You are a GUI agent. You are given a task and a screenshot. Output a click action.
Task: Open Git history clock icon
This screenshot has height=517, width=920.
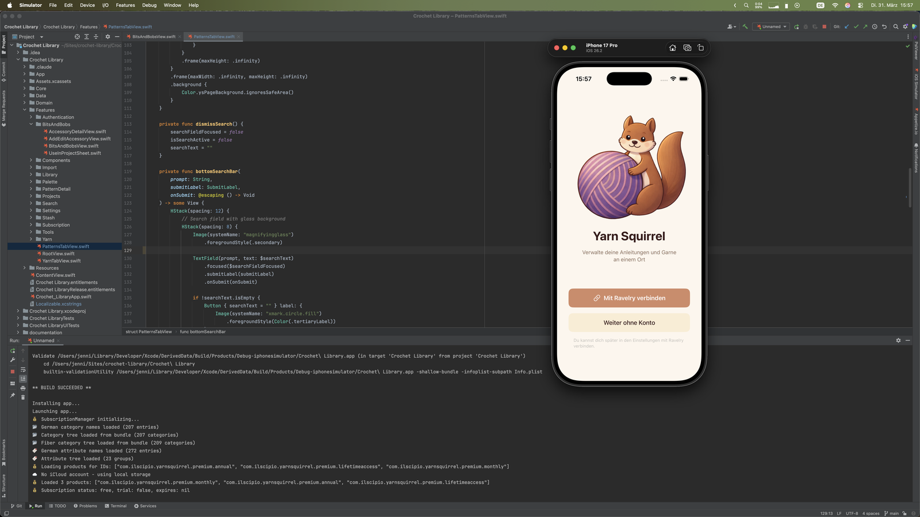(x=875, y=26)
